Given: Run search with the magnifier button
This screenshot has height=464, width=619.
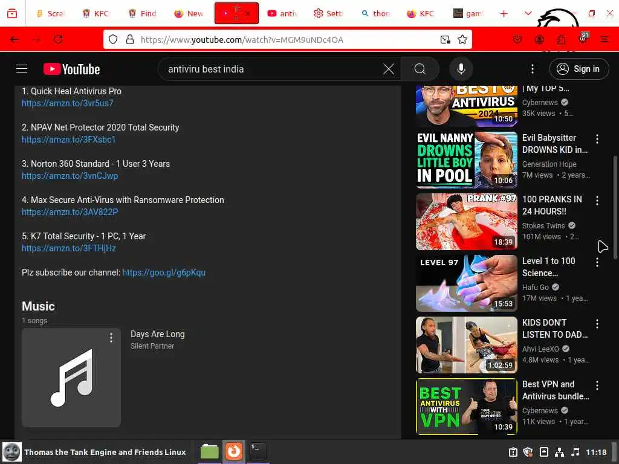Looking at the screenshot, I should [420, 69].
